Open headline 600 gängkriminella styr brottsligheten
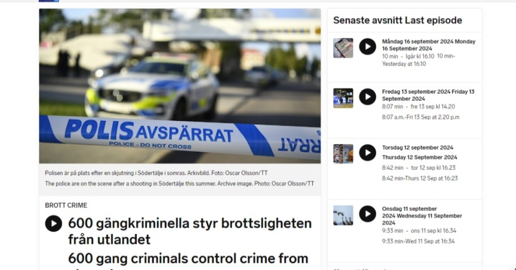Screen dimensions: 516x270 point(190,231)
